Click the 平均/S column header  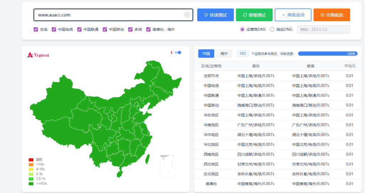350,66
